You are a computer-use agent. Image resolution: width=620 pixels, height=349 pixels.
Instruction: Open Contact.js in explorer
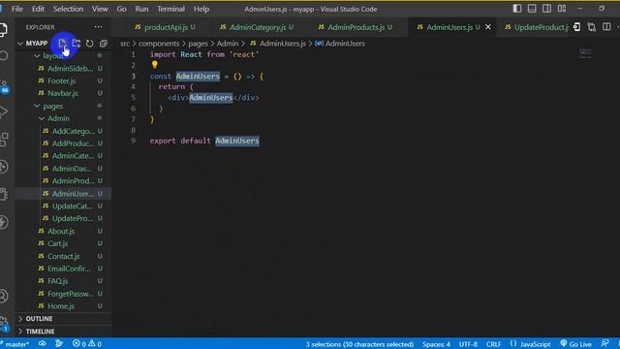tap(63, 256)
